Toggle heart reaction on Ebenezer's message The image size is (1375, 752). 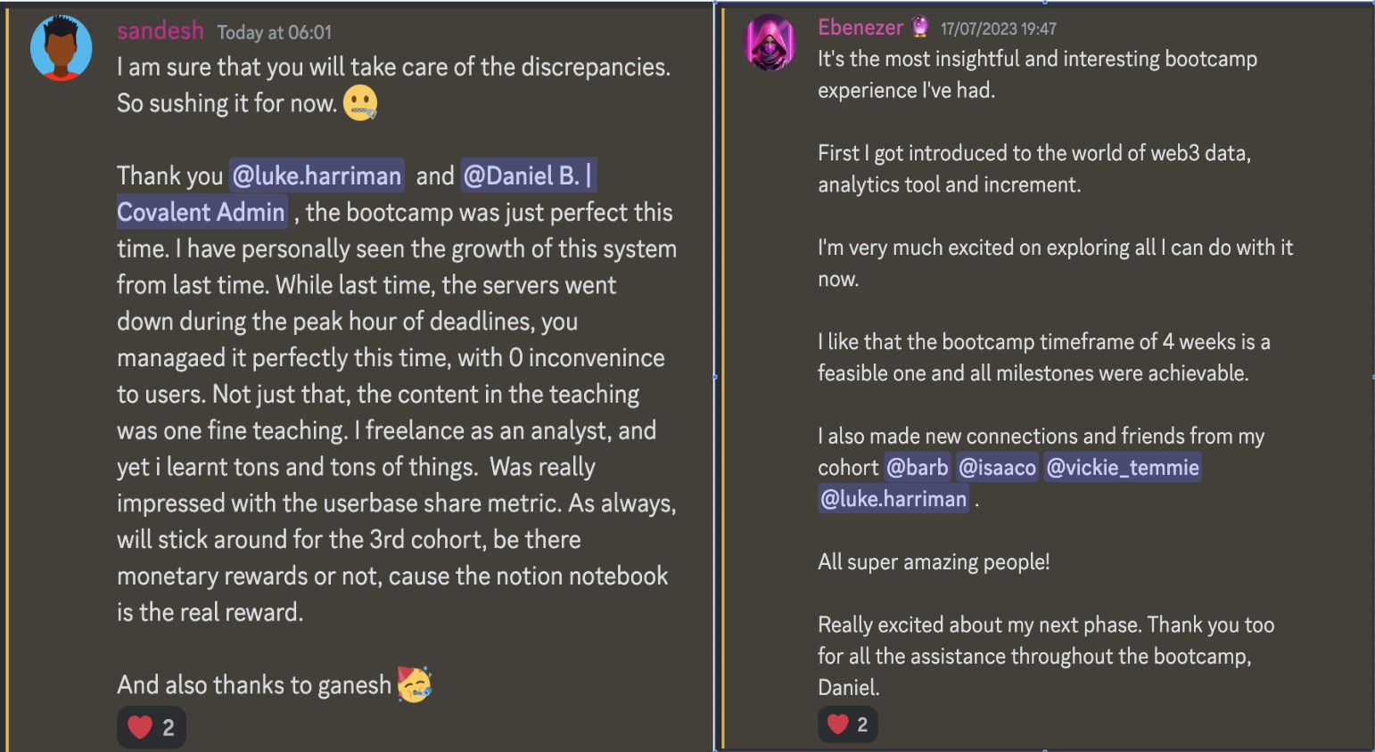[848, 724]
